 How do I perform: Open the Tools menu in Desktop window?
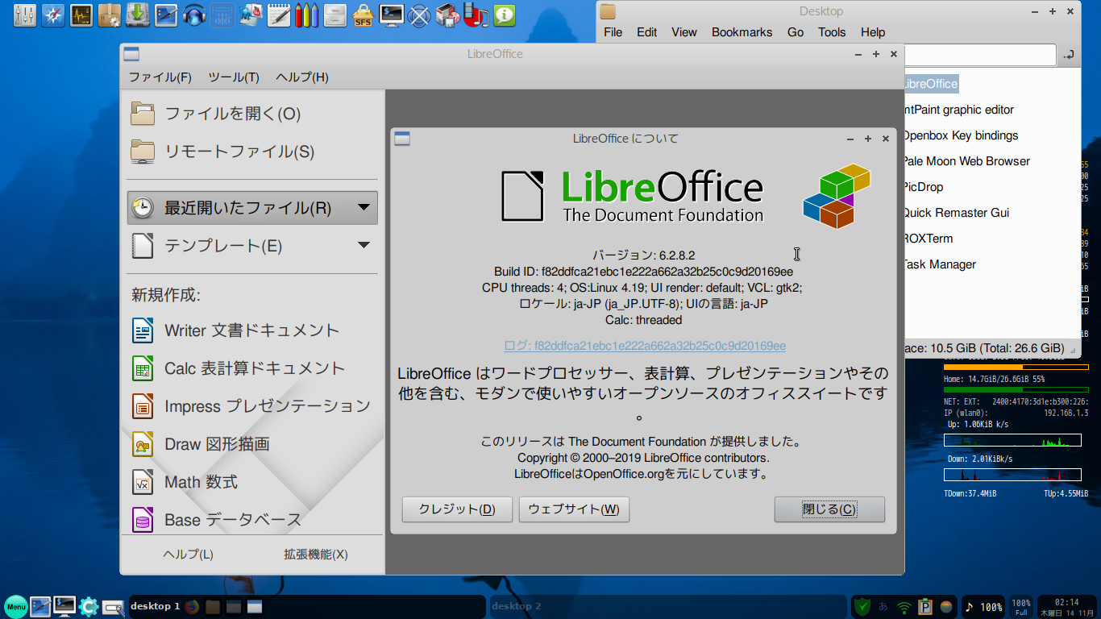pos(832,32)
